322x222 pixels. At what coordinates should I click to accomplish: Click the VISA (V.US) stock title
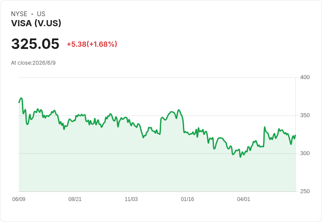(36, 23)
